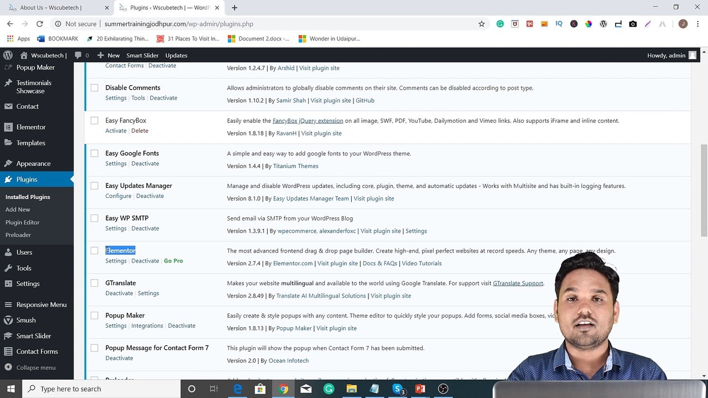Bookmark this page with the star icon
The height and width of the screenshot is (398, 708).
(481, 24)
